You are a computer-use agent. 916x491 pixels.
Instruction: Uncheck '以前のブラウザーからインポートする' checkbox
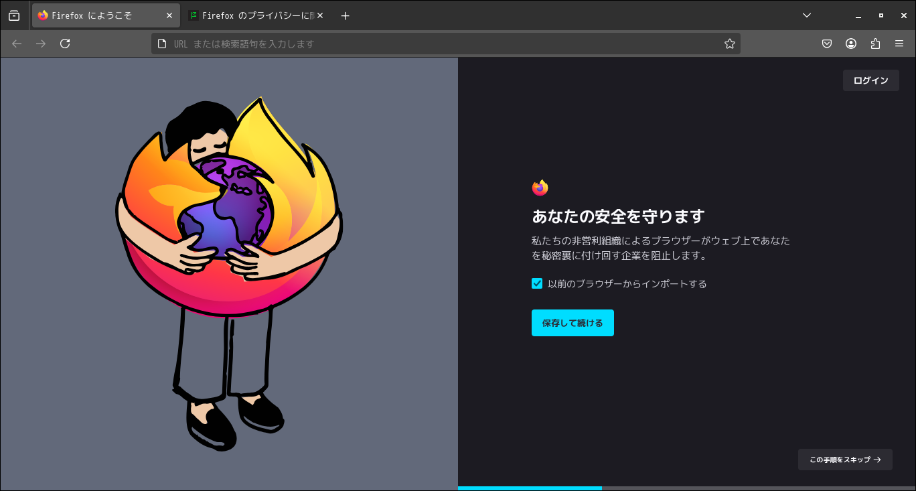[537, 283]
